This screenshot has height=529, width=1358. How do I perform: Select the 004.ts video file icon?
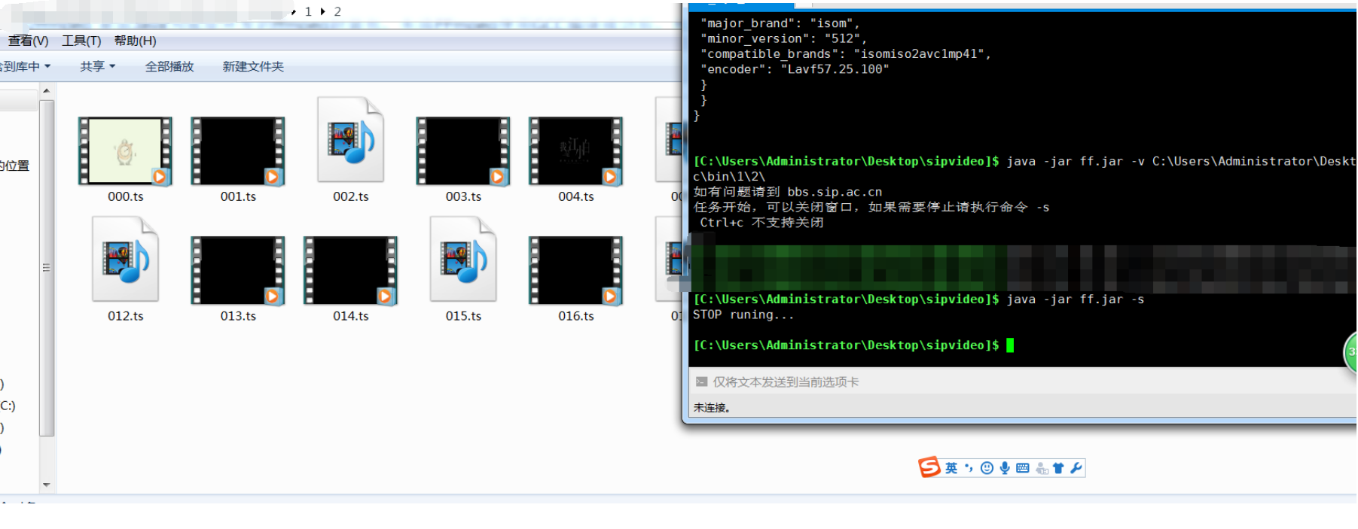[x=576, y=150]
